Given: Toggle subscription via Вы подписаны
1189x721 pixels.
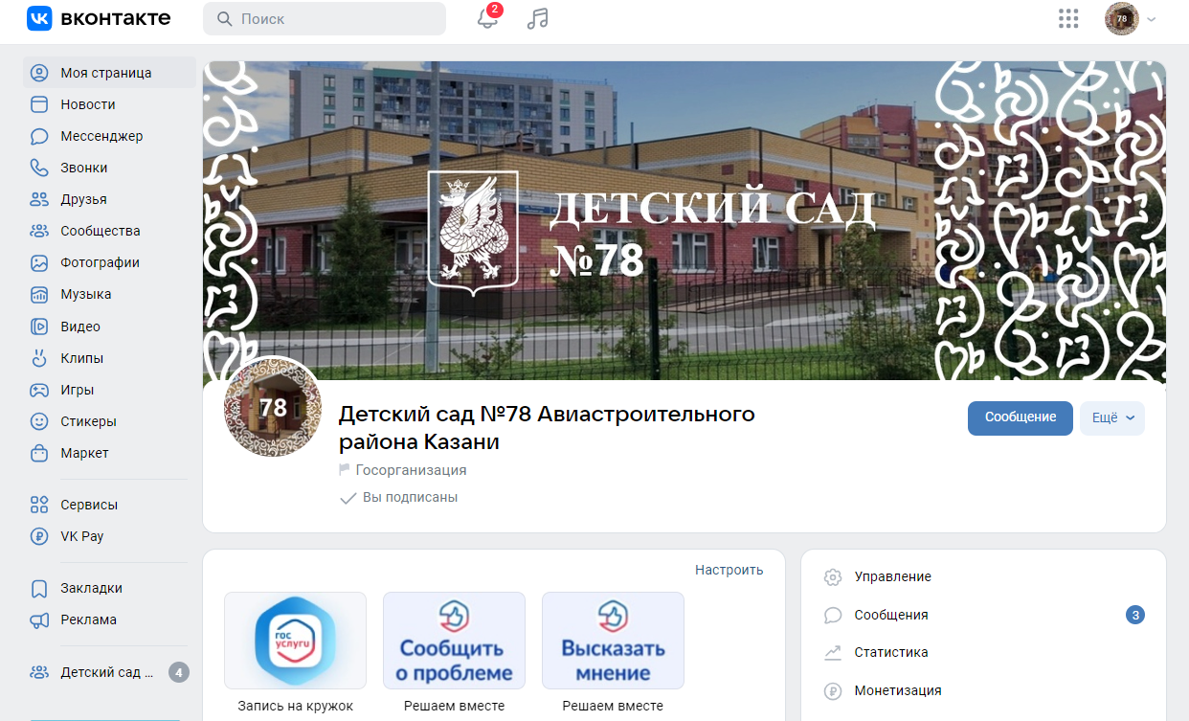Looking at the screenshot, I should tap(399, 498).
